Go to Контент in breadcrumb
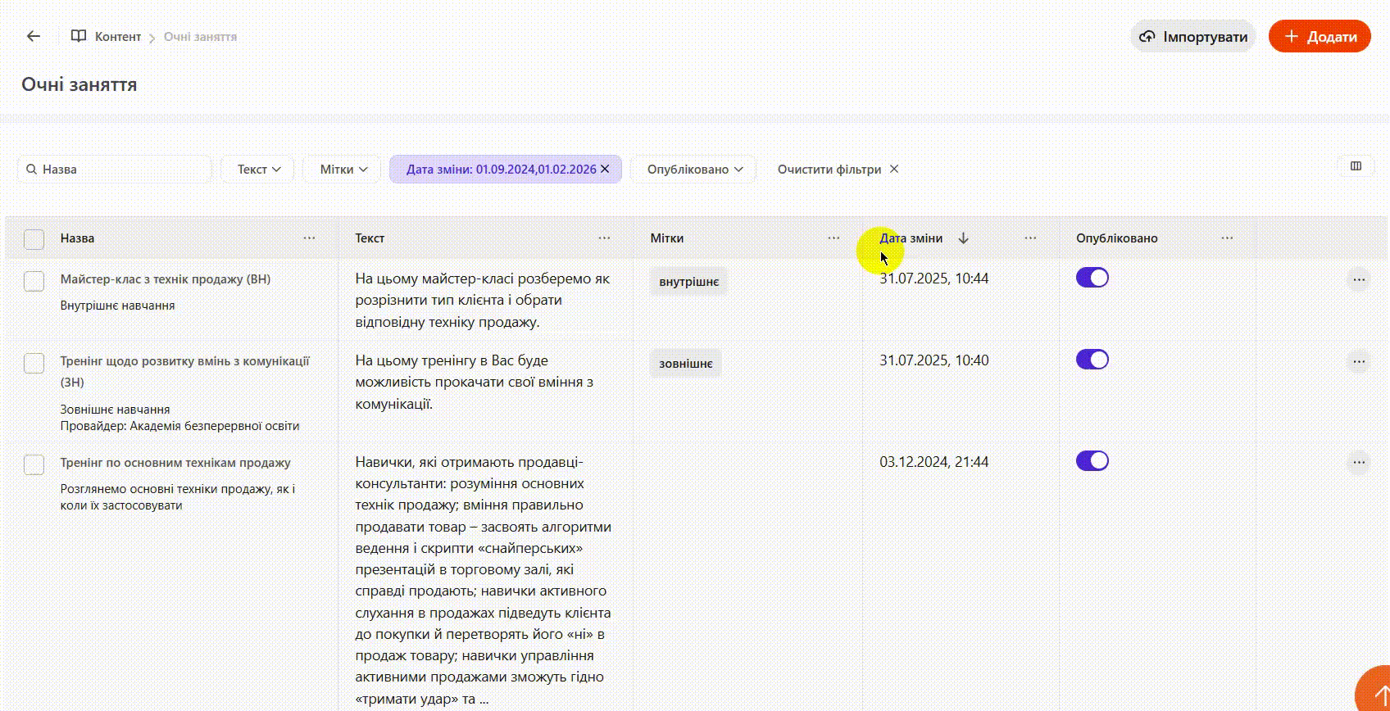1390x711 pixels. pos(117,37)
